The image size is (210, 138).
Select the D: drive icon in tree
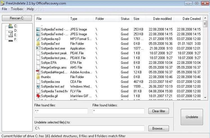pyautogui.click(x=10, y=31)
